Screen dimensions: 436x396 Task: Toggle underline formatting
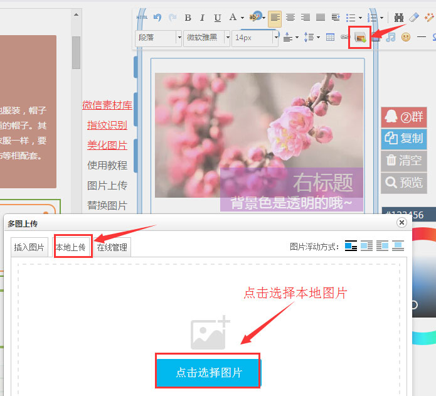[218, 18]
